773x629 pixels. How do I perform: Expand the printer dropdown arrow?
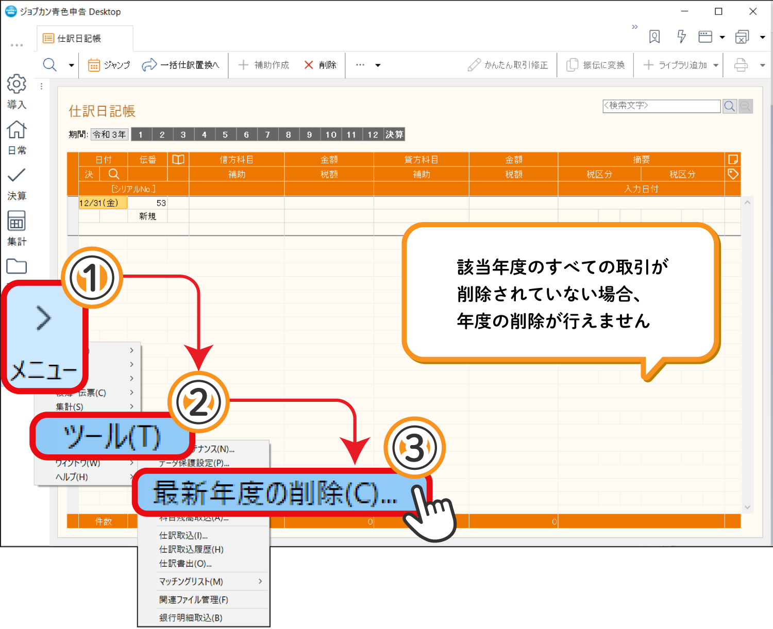coord(763,65)
